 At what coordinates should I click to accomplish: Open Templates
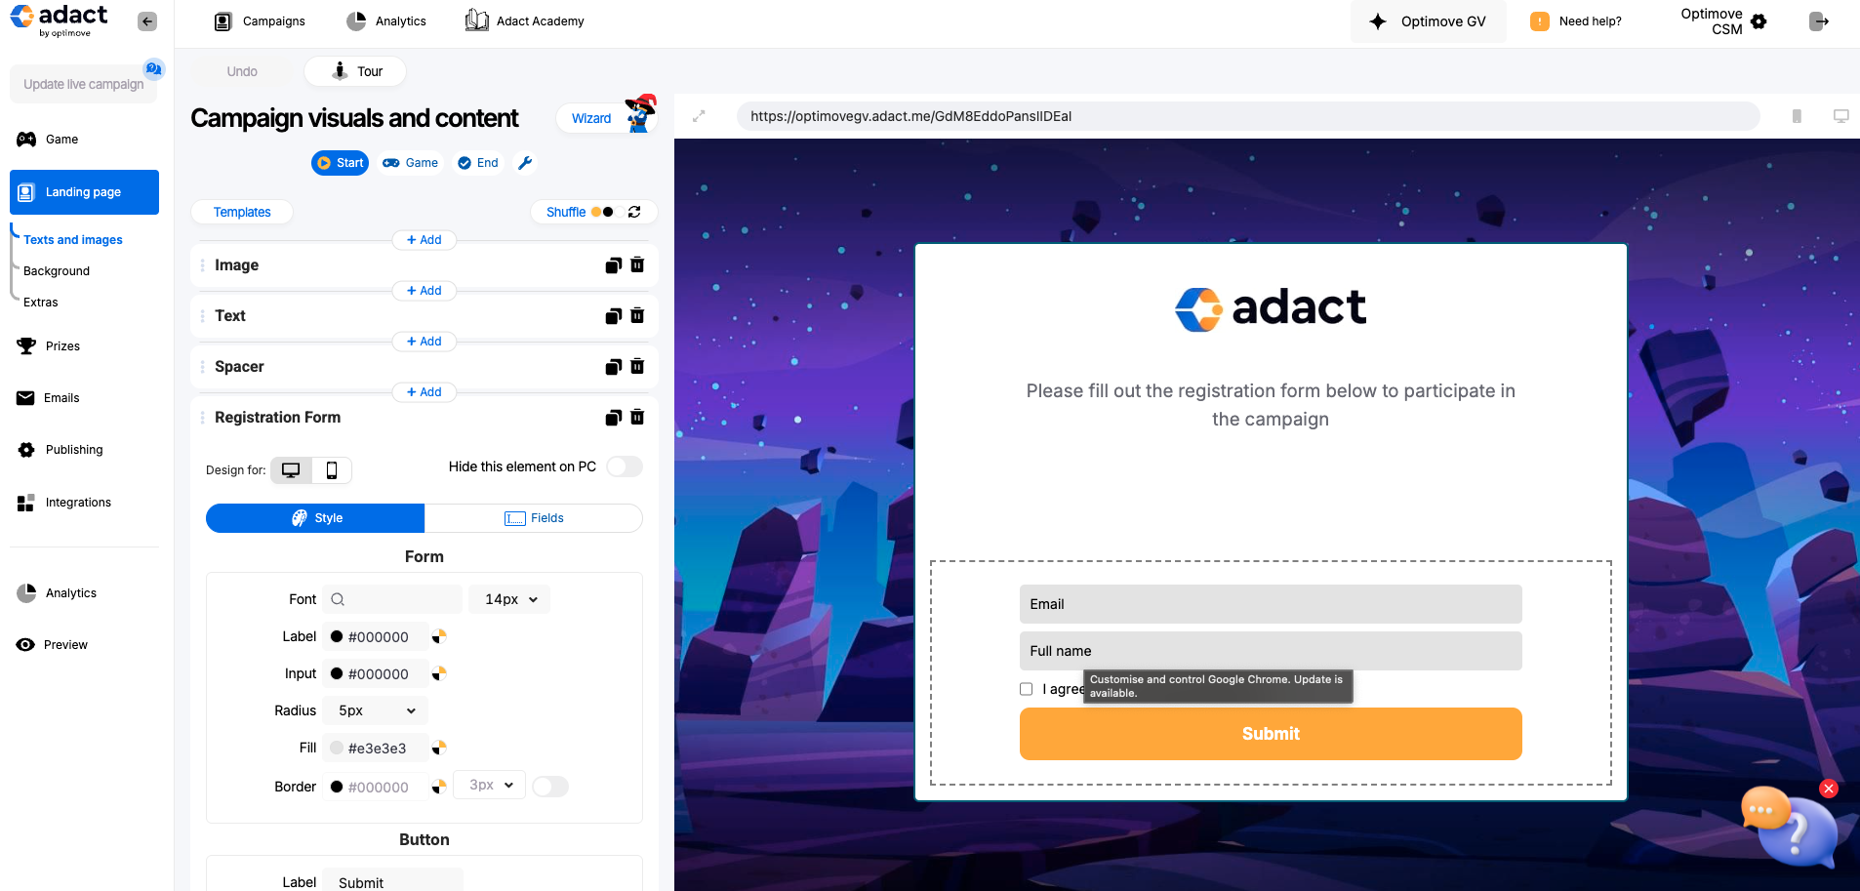point(242,212)
